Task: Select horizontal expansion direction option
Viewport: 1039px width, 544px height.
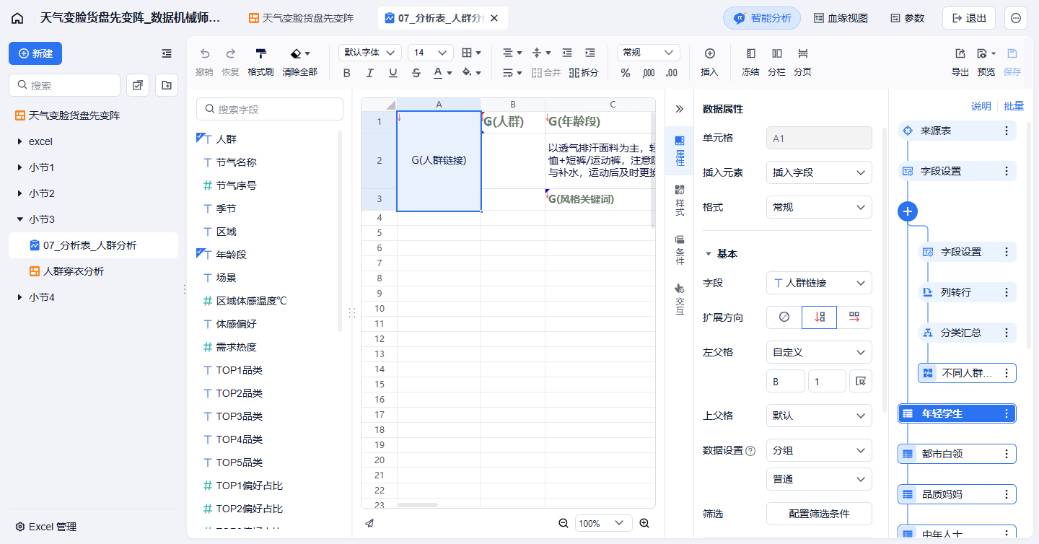Action: pyautogui.click(x=854, y=317)
